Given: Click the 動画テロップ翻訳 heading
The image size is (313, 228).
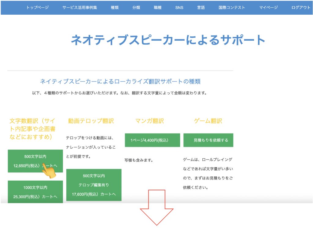Looking at the screenshot, I should (x=91, y=121).
